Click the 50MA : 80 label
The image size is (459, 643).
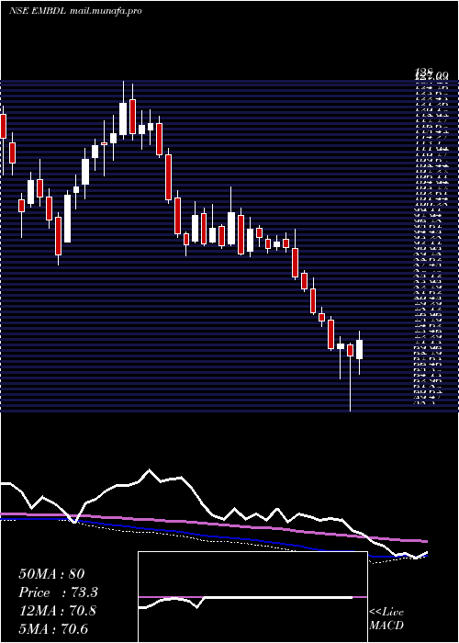[x=51, y=574]
